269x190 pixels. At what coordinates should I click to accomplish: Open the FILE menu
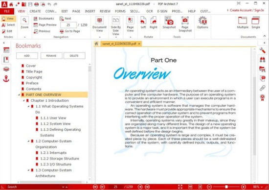tap(7, 11)
